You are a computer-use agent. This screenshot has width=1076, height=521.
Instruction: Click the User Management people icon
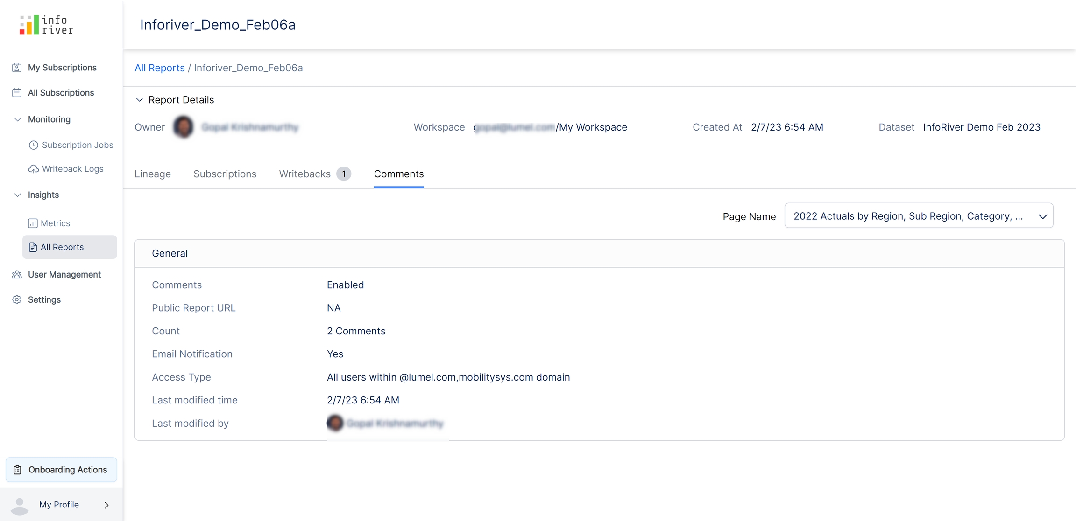point(17,275)
